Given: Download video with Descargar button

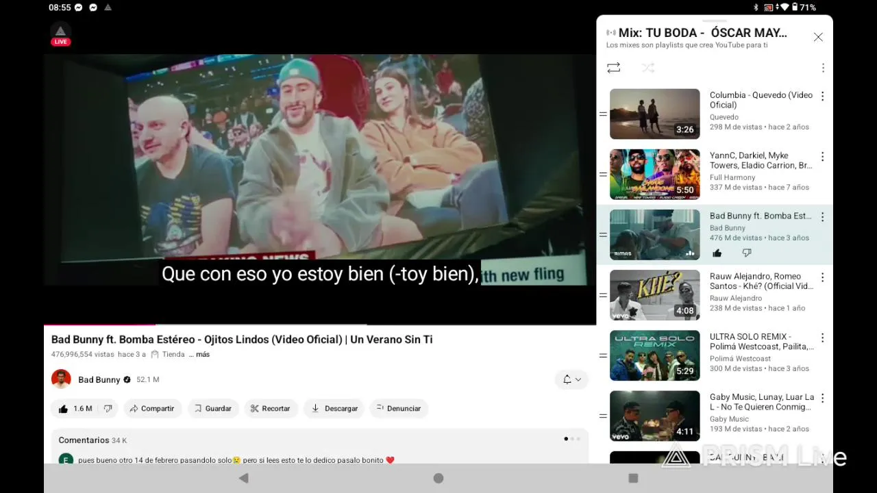Looking at the screenshot, I should point(334,409).
